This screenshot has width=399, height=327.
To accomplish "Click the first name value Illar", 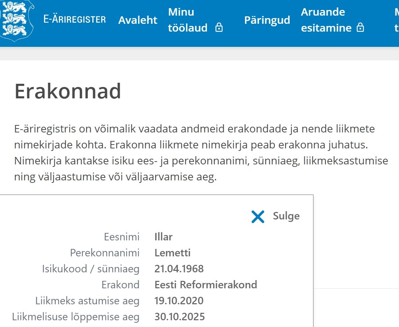I will [164, 237].
